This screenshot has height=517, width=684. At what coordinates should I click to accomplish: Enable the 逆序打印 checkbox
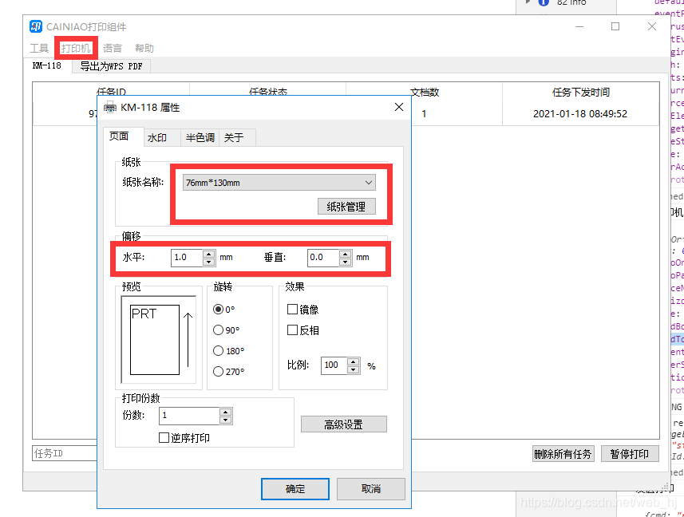click(x=164, y=438)
